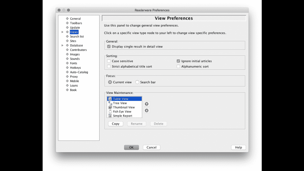
Task: Select Fish Eye View in the view list
Action: click(x=124, y=112)
